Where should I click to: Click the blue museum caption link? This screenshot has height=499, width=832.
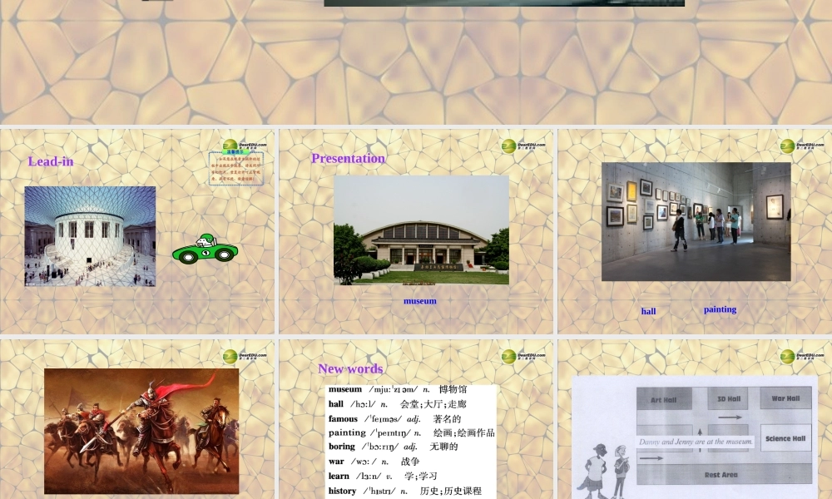[421, 301]
